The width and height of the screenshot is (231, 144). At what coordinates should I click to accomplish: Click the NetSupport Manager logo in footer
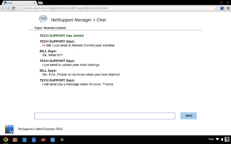[x=9, y=129]
